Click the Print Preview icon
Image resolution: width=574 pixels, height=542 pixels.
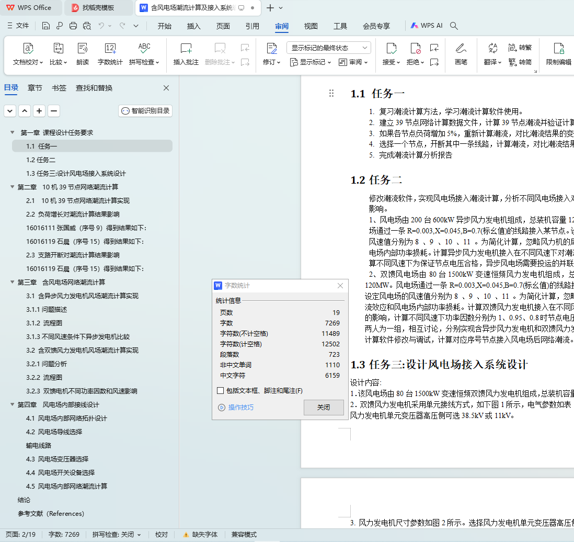(87, 26)
